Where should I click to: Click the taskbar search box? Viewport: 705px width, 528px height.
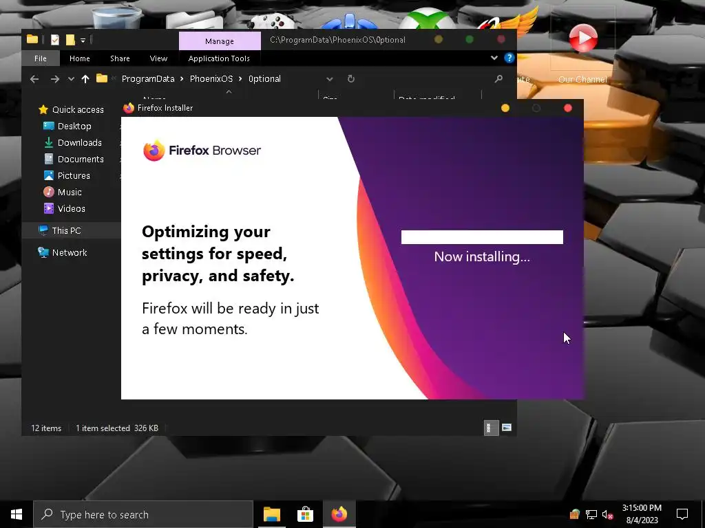pos(143,514)
